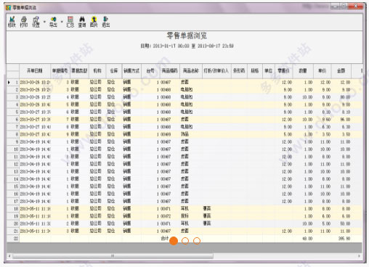Click the 修改 edit icon in toolbar
Screen dimensions: 369x267
pos(12,22)
